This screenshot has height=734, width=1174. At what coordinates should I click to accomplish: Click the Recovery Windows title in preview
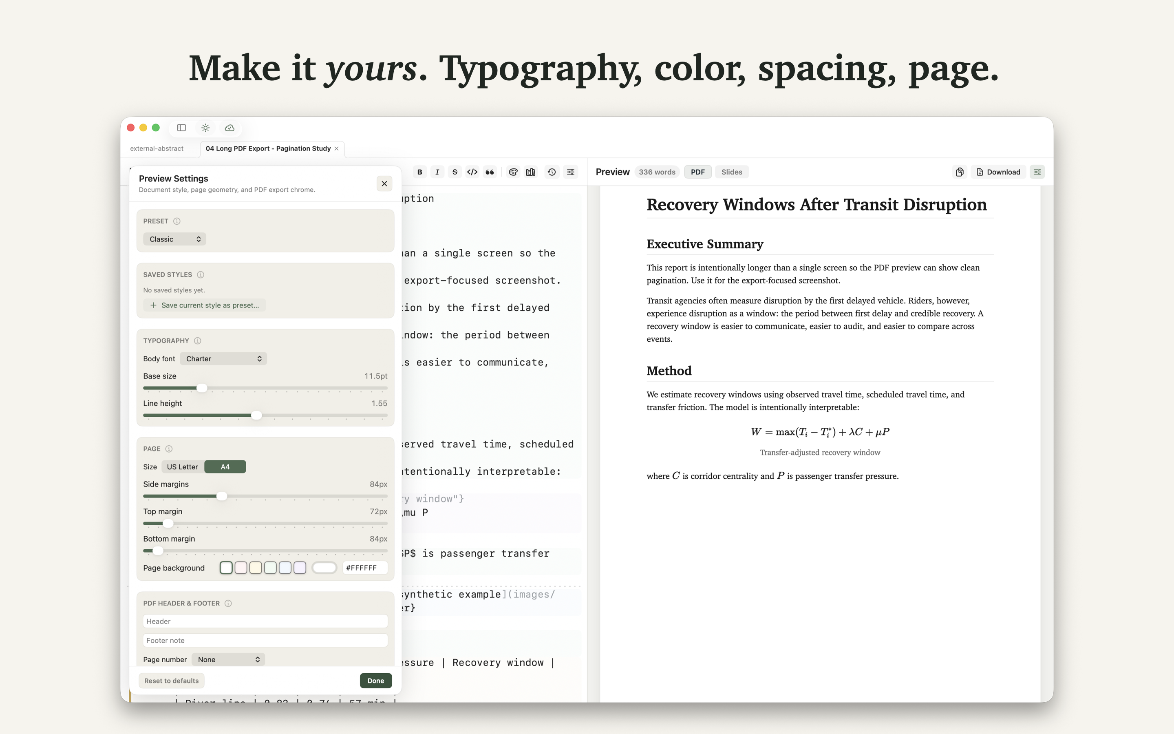coord(817,204)
